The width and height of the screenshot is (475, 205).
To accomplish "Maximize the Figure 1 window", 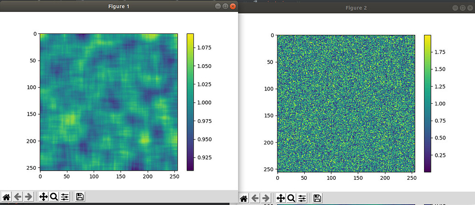I will pos(225,6).
